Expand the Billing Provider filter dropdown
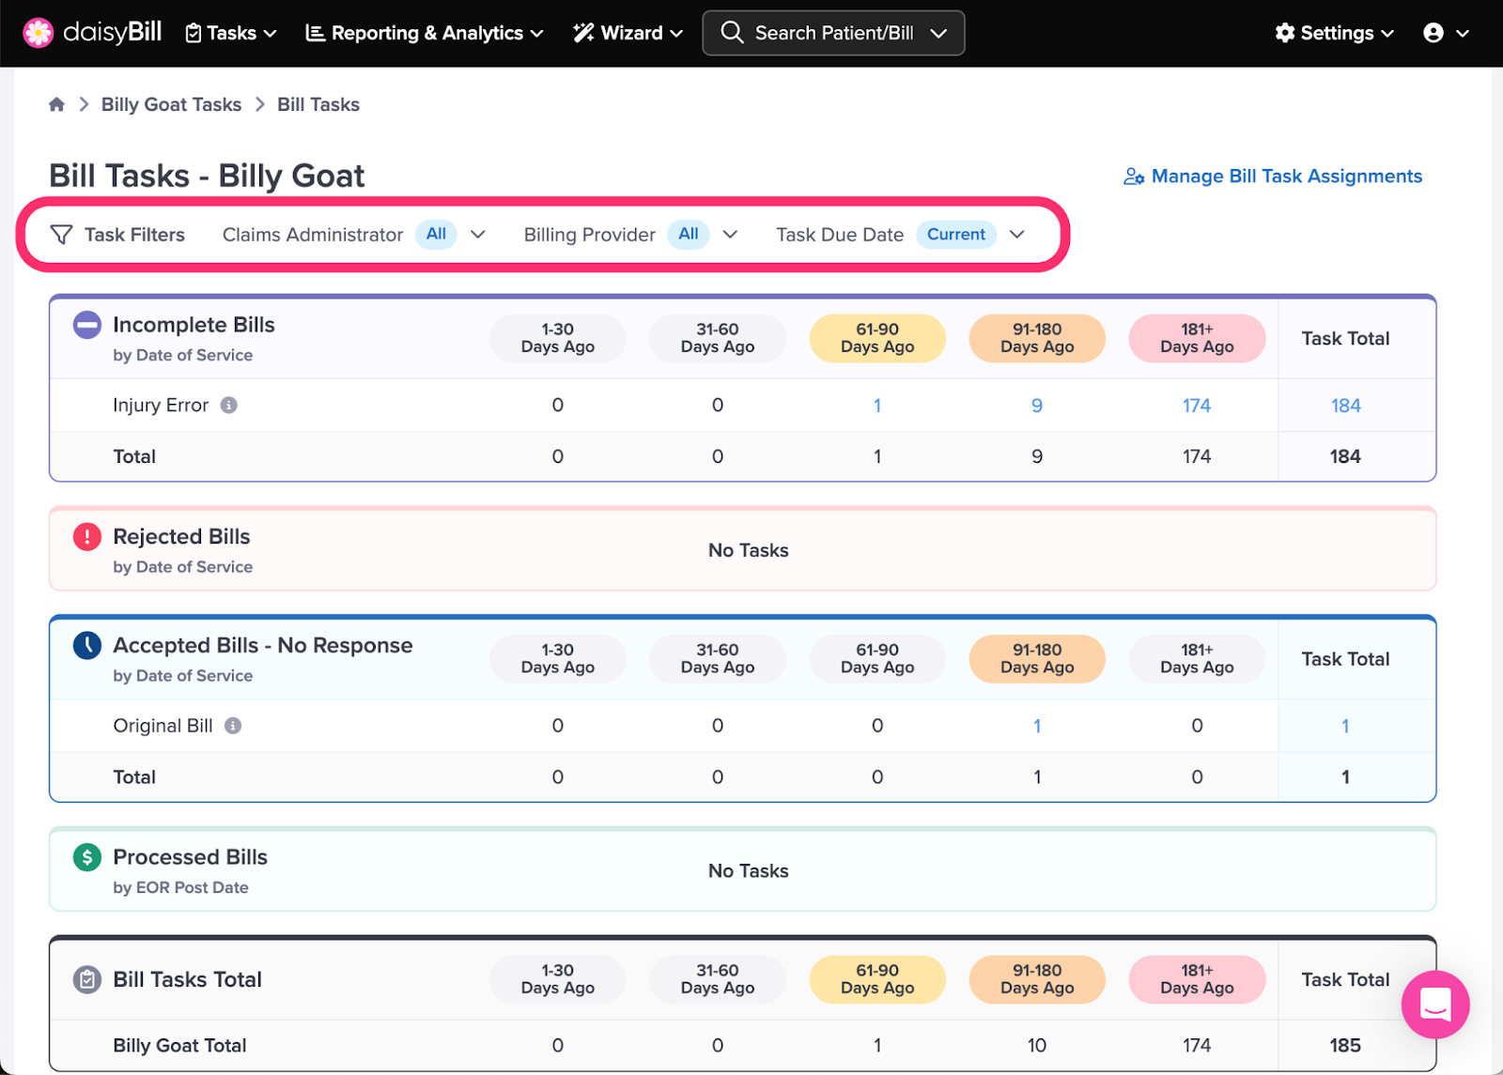Viewport: 1503px width, 1075px height. pos(730,235)
